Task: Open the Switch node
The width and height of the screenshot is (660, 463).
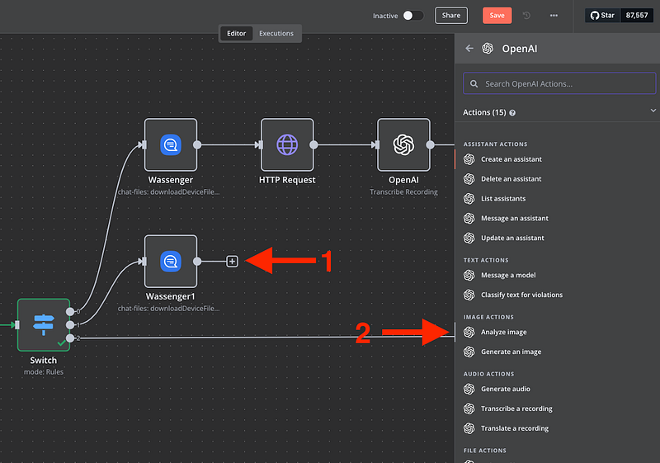Action: click(44, 325)
